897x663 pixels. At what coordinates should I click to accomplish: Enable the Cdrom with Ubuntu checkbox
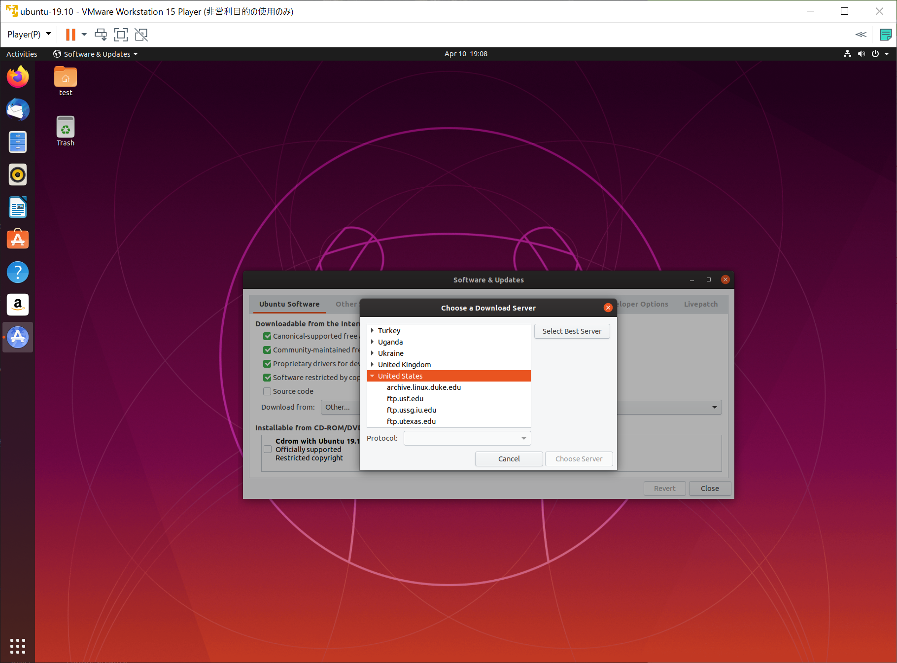point(268,449)
